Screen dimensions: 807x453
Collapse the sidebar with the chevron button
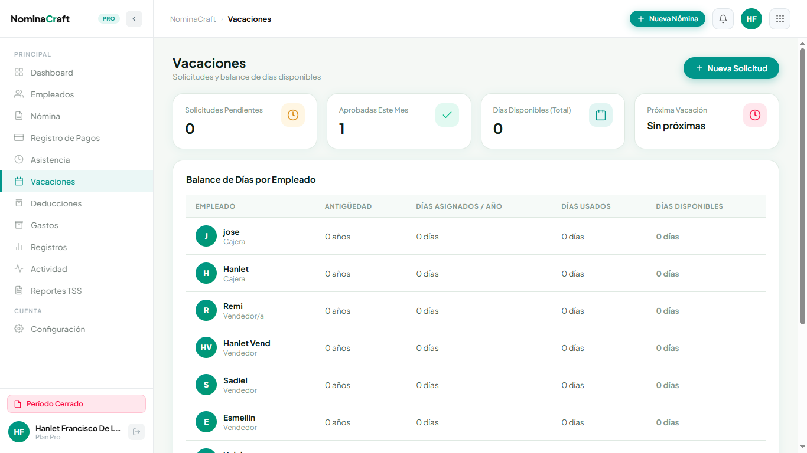[134, 19]
